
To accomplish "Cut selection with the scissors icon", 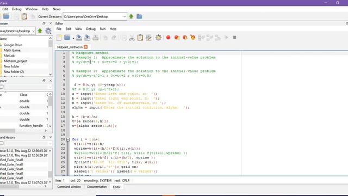I will click(132, 38).
